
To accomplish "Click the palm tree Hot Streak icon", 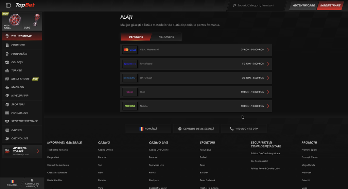I will [7, 36].
